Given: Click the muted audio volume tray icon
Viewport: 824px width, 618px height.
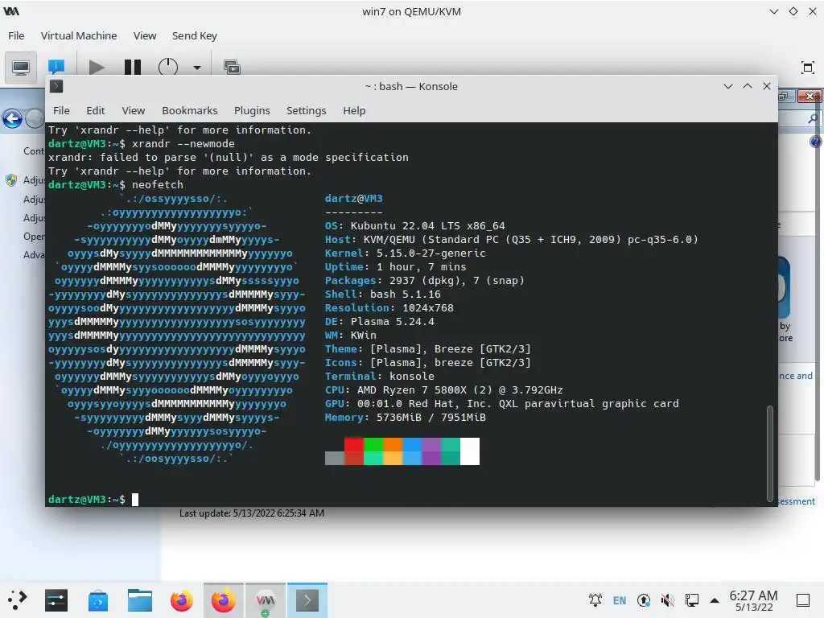Looking at the screenshot, I should click(x=667, y=600).
